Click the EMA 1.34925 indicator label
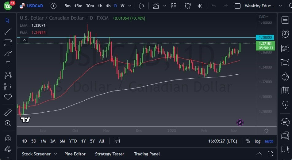Image resolution: width=292 pixels, height=160 pixels. (33, 32)
